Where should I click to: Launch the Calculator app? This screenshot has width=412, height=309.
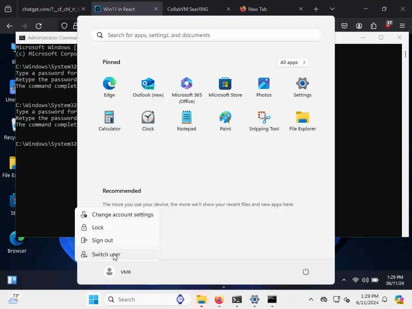[x=109, y=121]
